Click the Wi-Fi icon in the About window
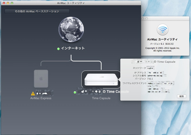The width and height of the screenshot is (191, 135). pos(163,30)
